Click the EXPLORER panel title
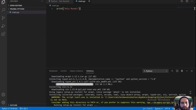 (14, 1)
